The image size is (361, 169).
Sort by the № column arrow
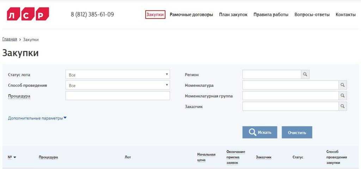click(x=15, y=157)
